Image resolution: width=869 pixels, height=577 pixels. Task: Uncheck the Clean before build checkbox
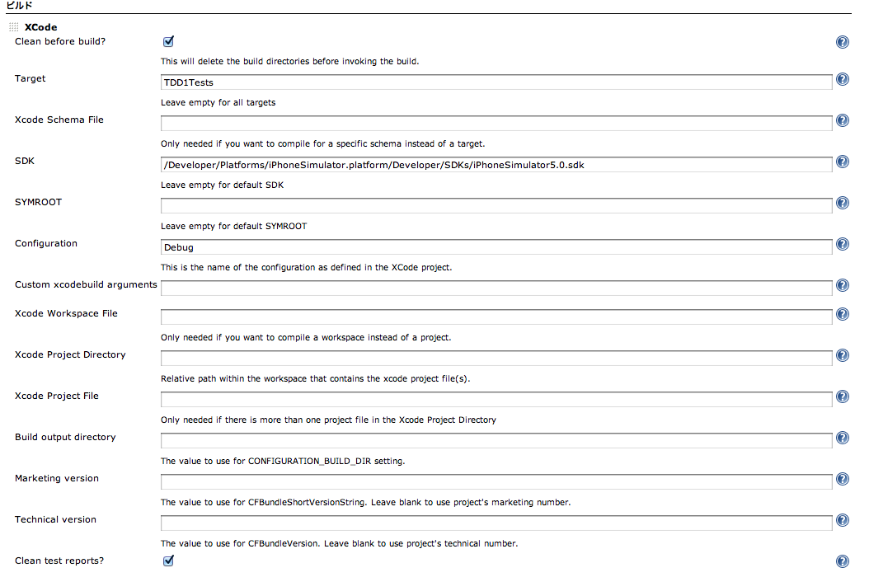tap(169, 41)
